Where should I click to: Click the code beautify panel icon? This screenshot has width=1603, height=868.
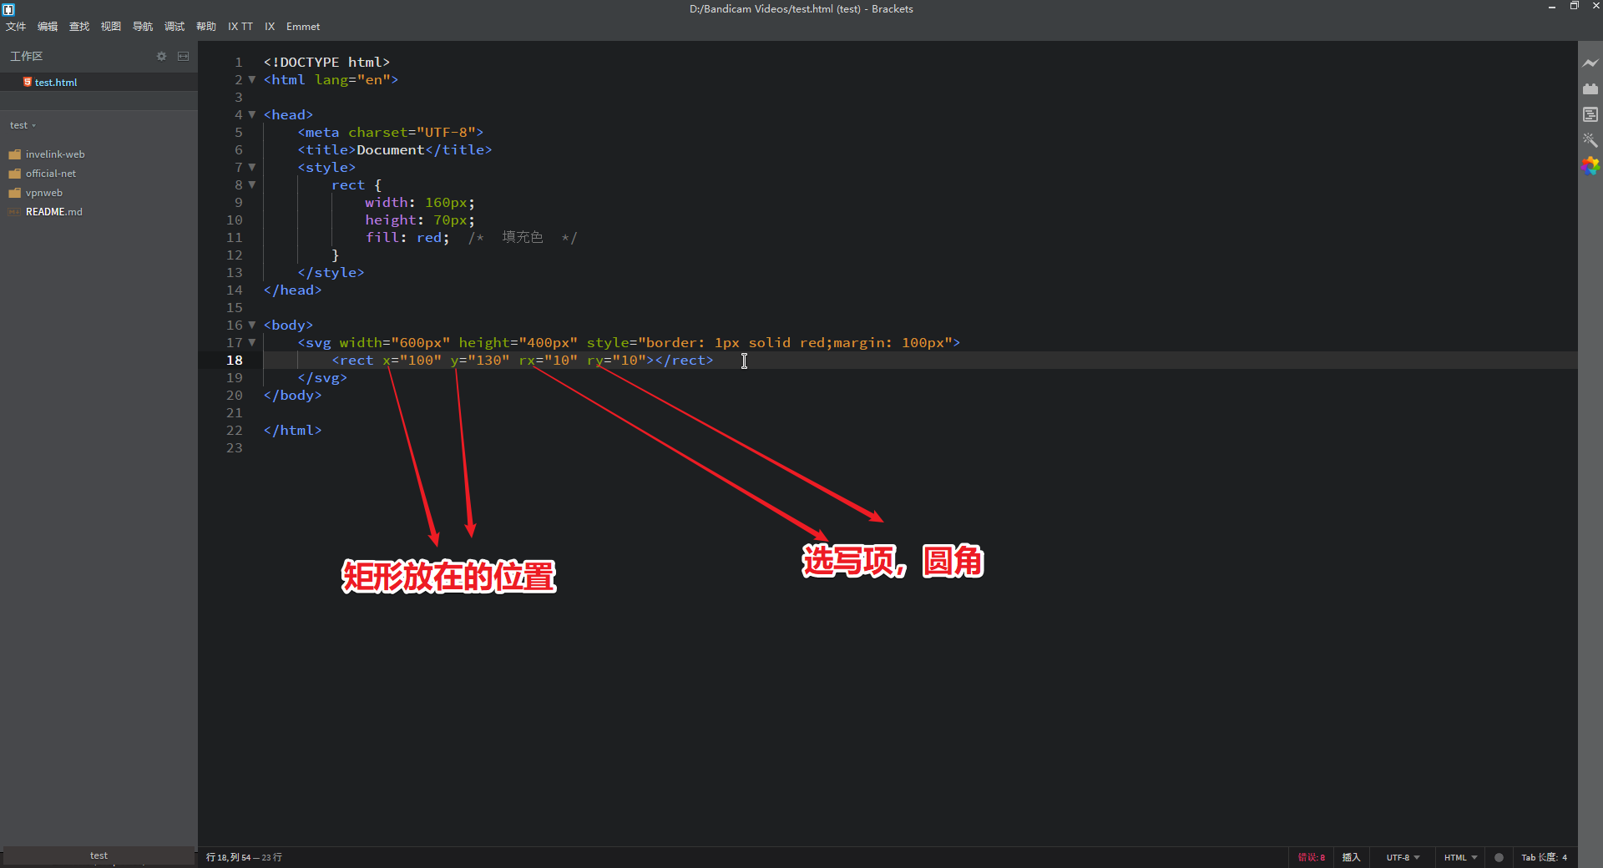point(1590,114)
